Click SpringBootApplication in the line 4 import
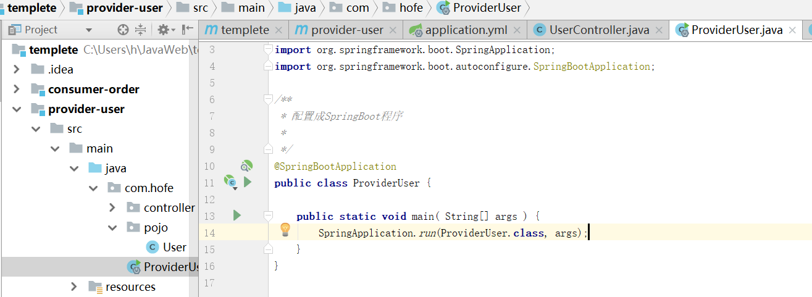 tap(592, 66)
